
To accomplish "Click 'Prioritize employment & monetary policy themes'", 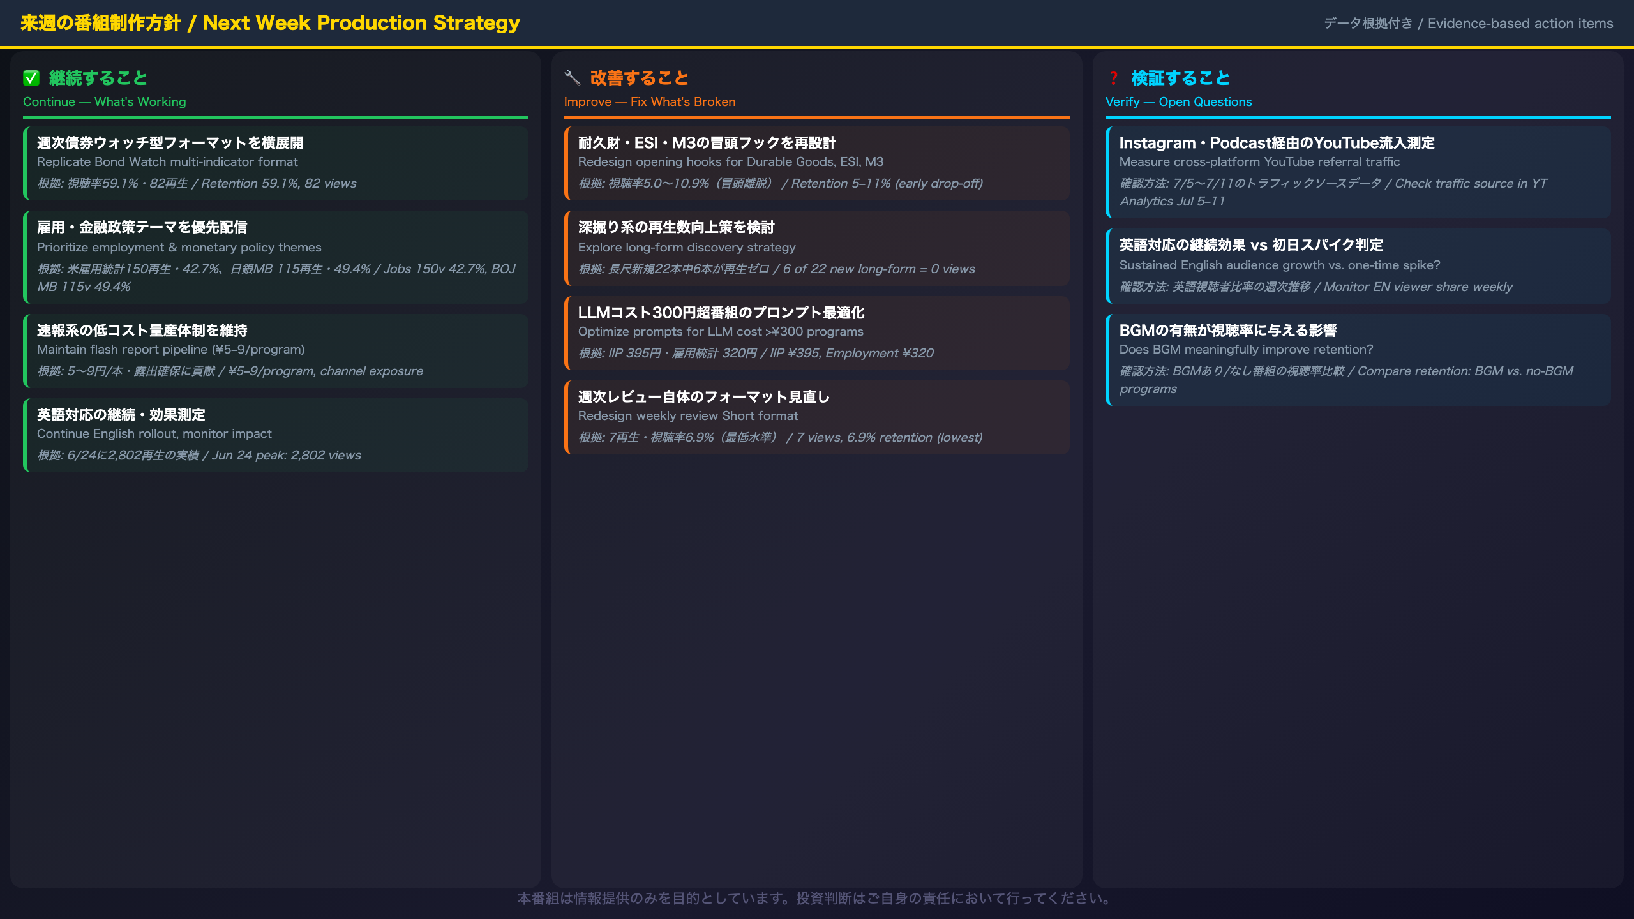I will click(179, 248).
